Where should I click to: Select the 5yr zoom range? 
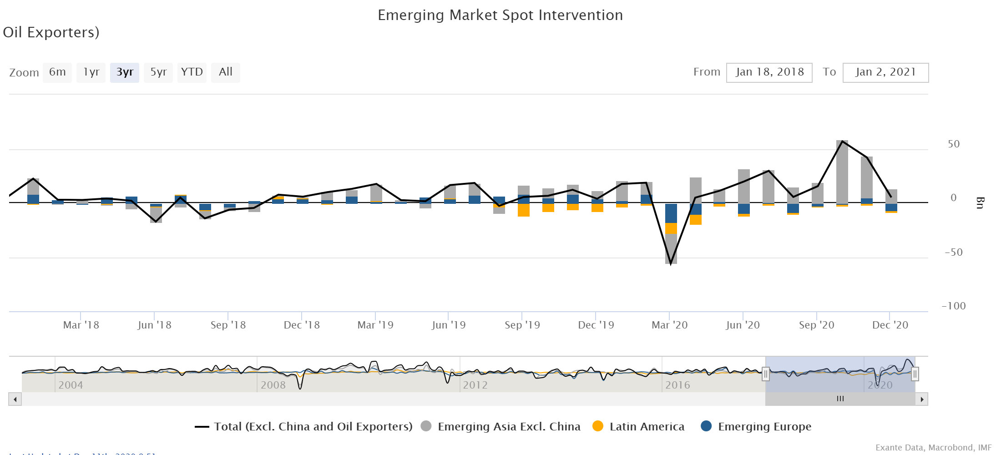158,72
